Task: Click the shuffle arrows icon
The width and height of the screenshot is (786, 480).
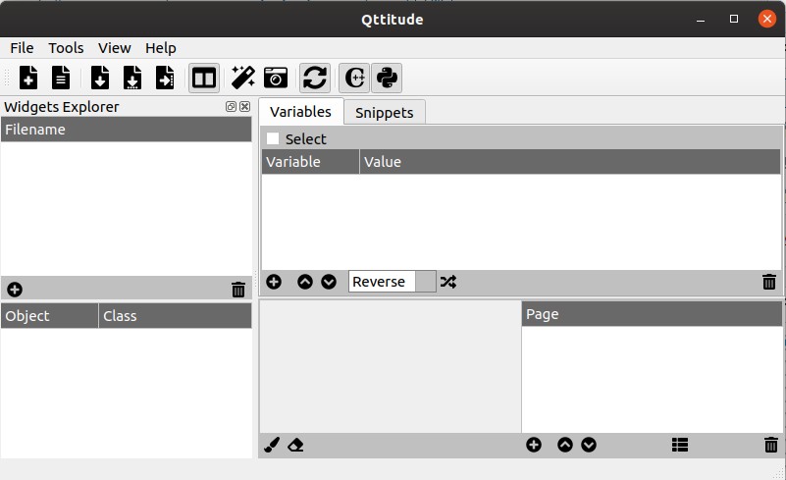Action: (x=448, y=282)
